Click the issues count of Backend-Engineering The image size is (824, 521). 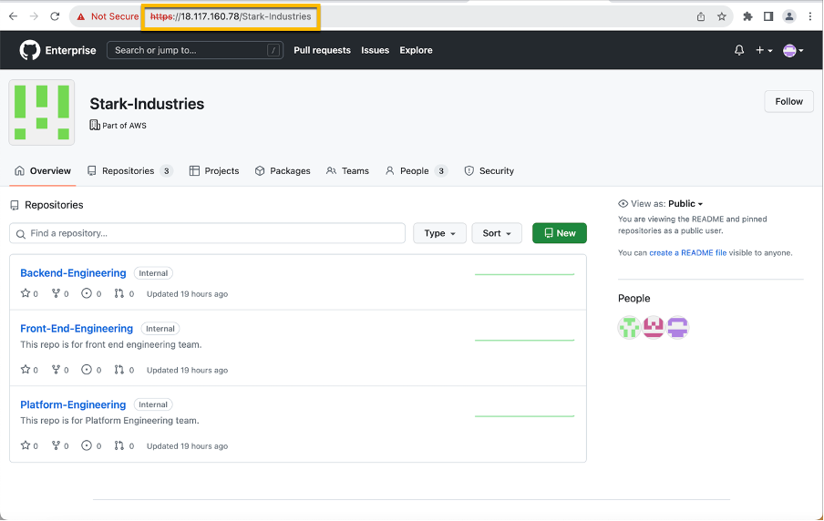coord(91,293)
